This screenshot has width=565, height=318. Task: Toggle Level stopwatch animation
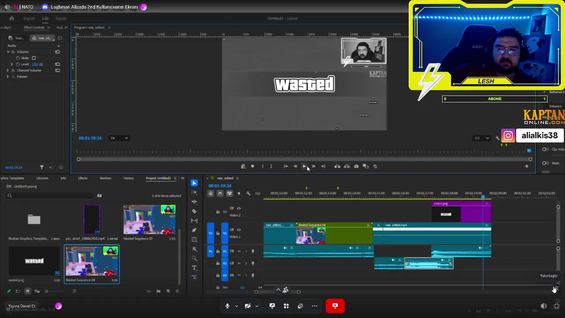tap(18, 64)
